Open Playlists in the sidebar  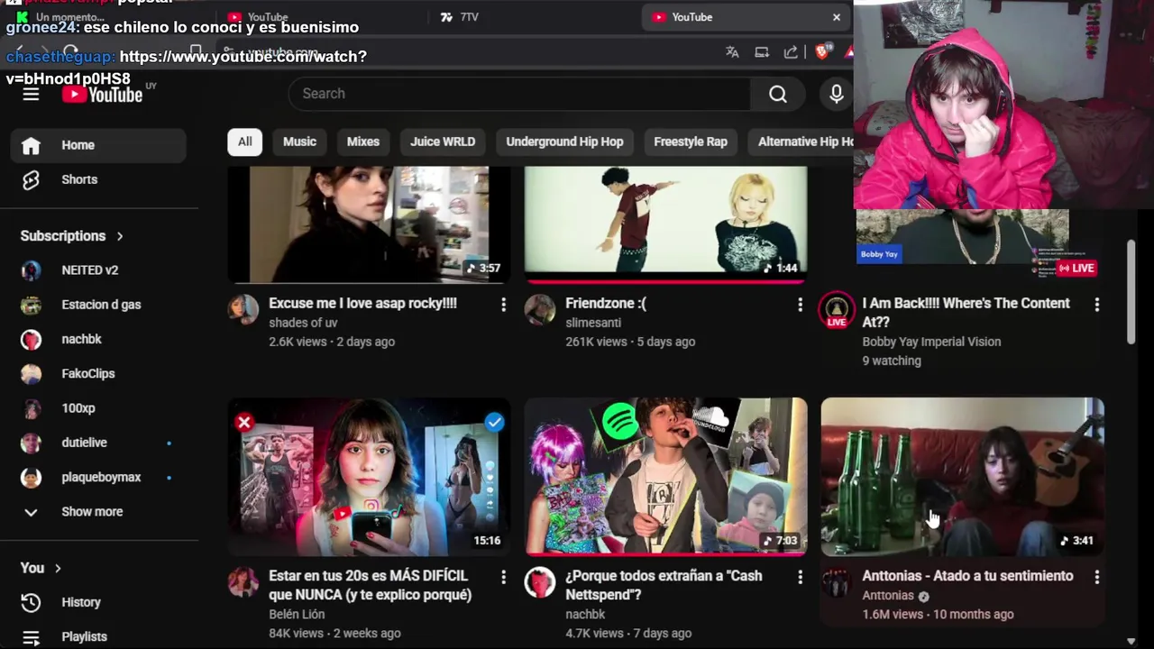click(98, 636)
